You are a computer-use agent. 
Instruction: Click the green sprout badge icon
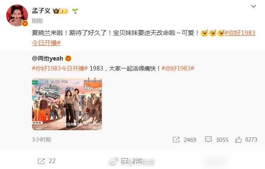pos(75,11)
